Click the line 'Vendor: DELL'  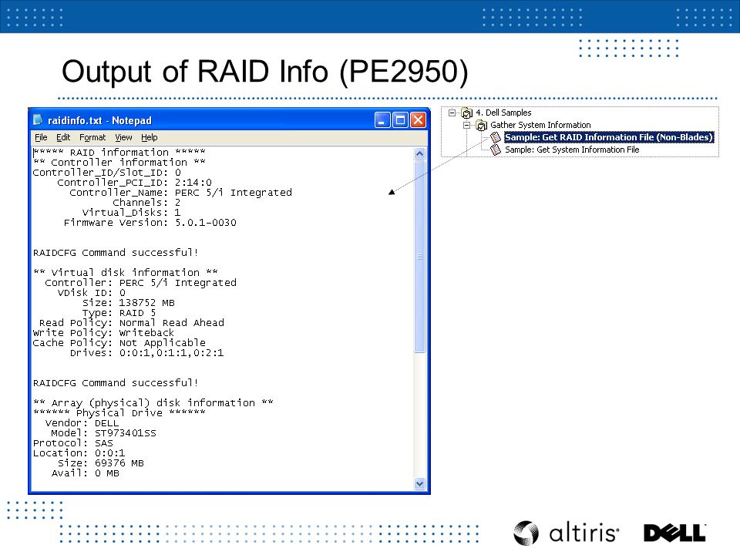(x=82, y=423)
